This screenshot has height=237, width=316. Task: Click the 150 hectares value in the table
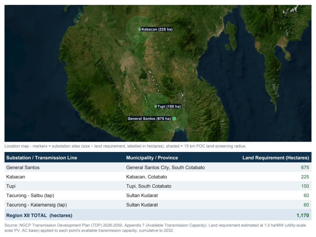point(305,186)
